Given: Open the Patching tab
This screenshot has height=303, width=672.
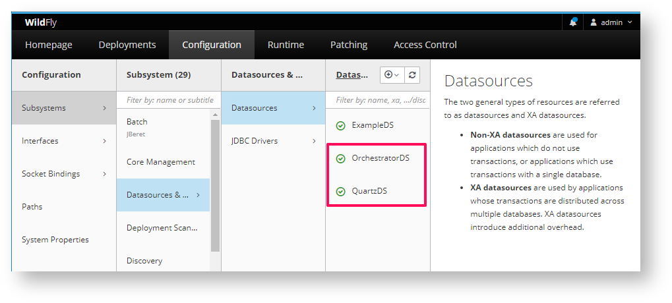Looking at the screenshot, I should [x=349, y=45].
